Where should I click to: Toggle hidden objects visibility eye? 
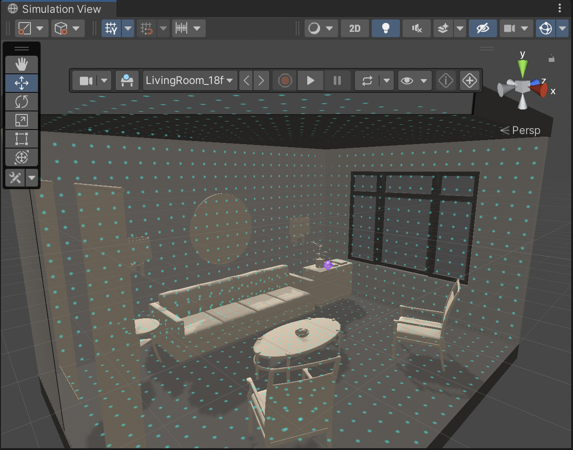pyautogui.click(x=483, y=28)
